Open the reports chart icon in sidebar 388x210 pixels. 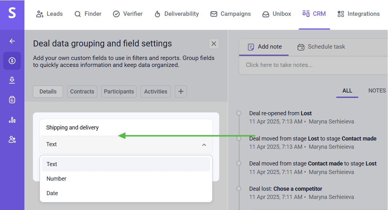pos(12,120)
